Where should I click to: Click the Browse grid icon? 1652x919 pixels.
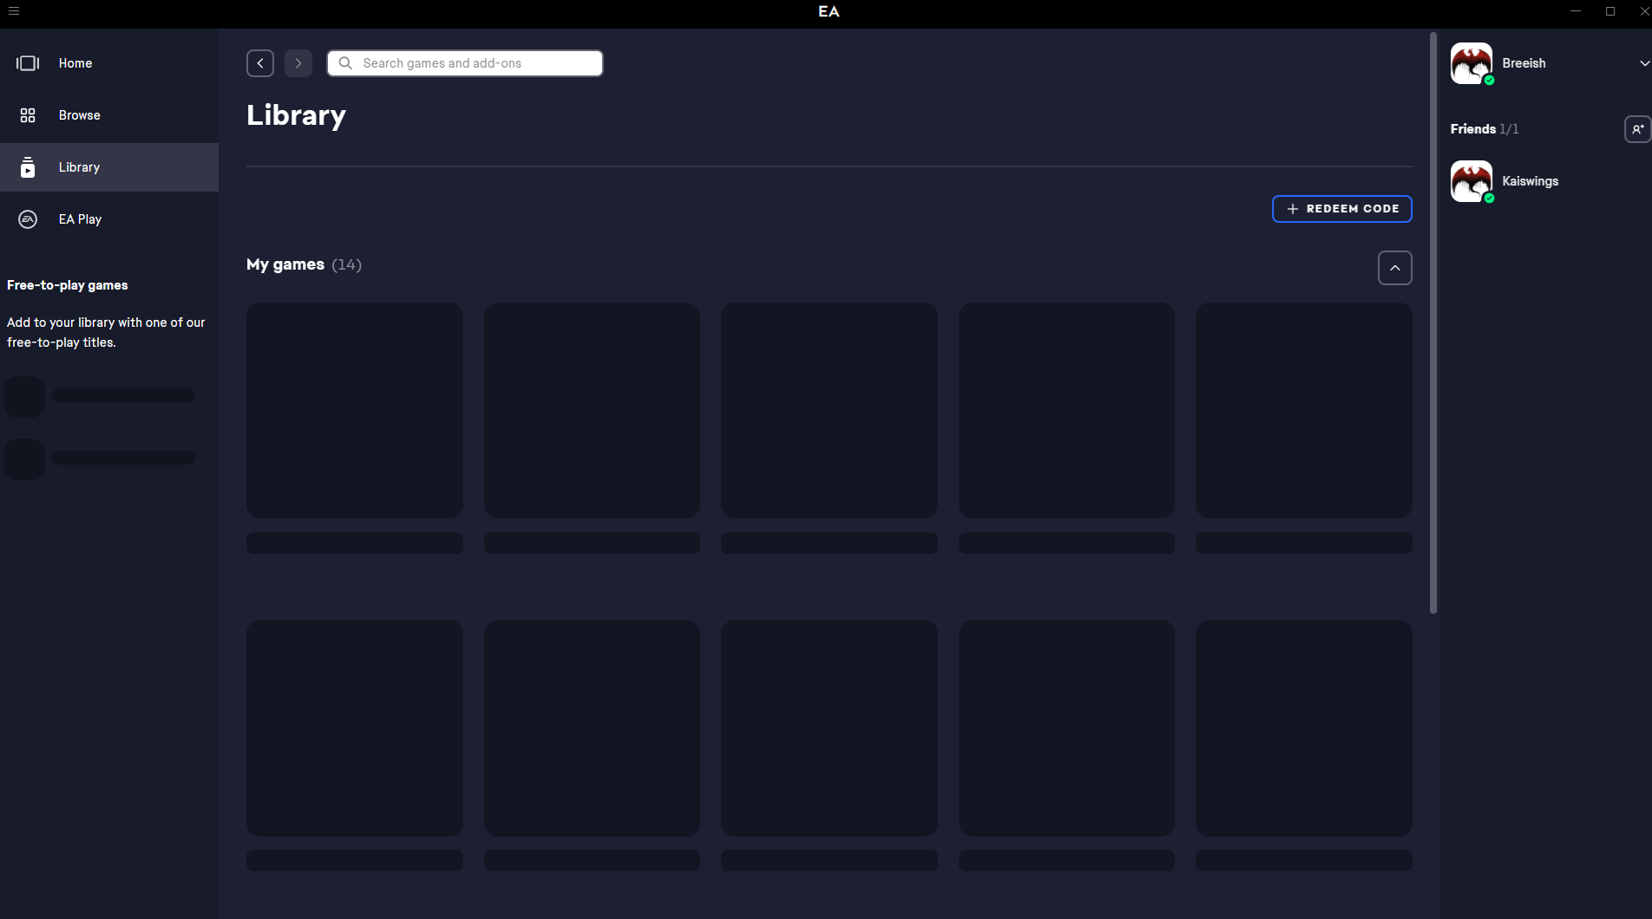coord(28,115)
